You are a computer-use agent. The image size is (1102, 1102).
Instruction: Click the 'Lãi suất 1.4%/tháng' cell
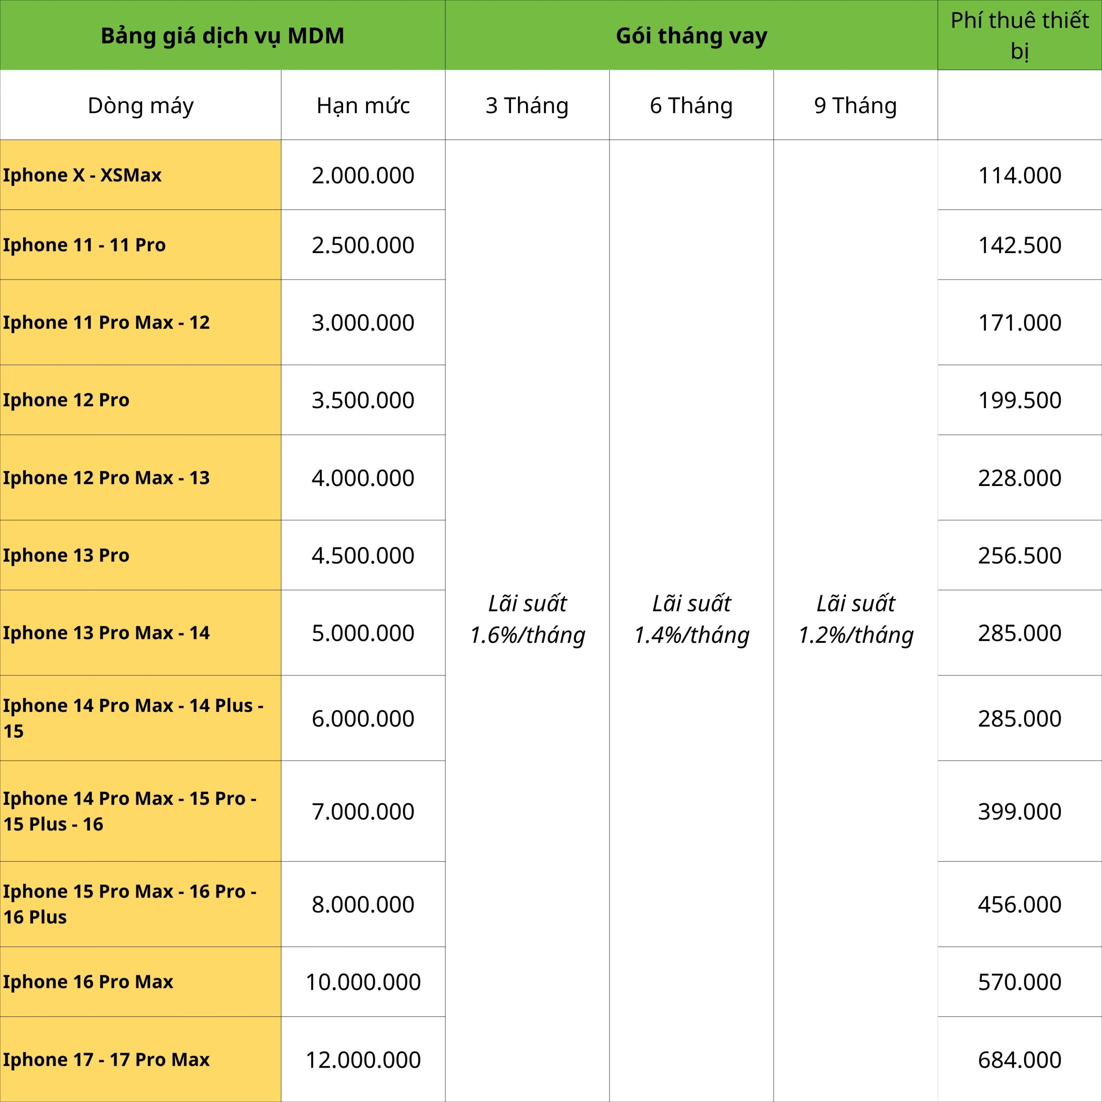(x=691, y=619)
